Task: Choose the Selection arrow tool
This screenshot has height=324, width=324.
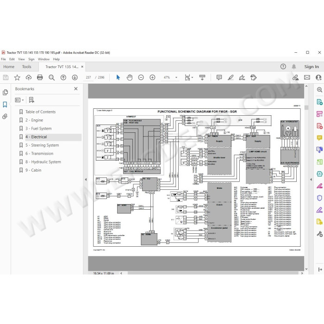Action: pos(118,77)
